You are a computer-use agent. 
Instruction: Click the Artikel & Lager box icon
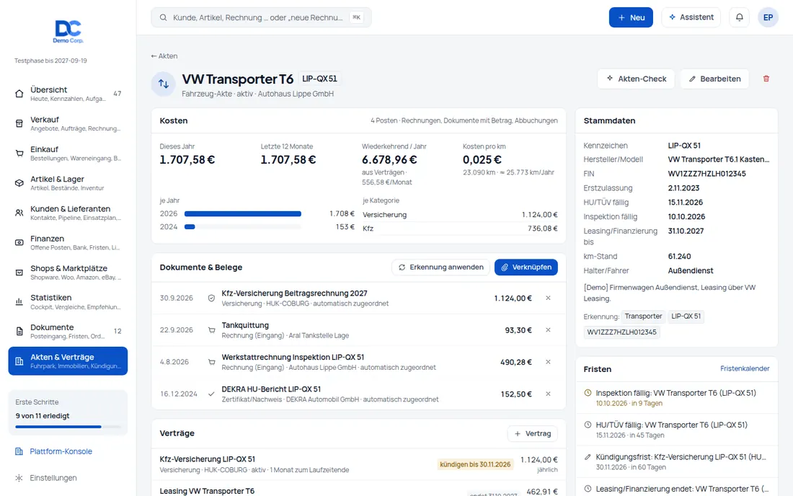tap(19, 183)
